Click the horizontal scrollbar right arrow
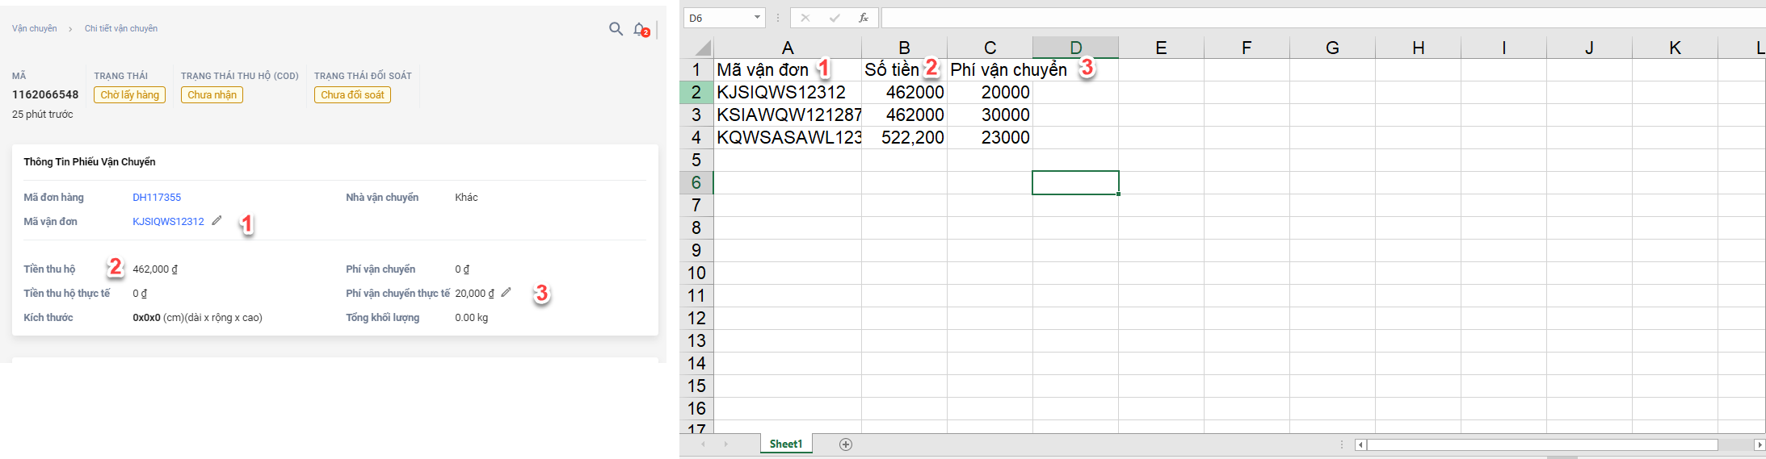Viewport: 1766px width, 459px height. click(1760, 445)
